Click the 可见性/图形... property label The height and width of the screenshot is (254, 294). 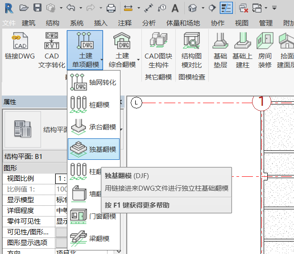tap(28, 232)
